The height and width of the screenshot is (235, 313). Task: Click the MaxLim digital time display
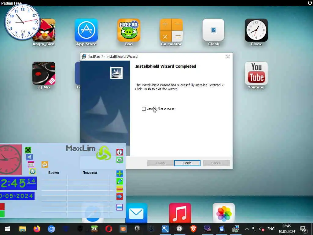pos(18,183)
